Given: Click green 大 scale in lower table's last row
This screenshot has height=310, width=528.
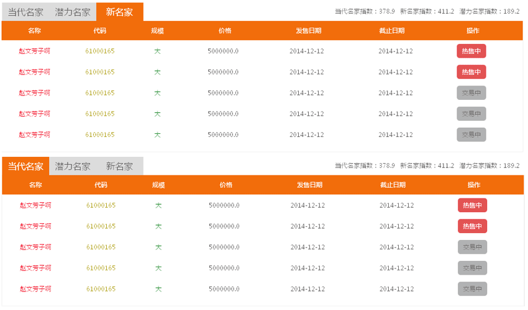Looking at the screenshot, I should [x=158, y=288].
